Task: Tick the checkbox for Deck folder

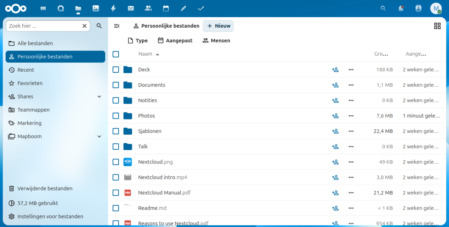Action: pyautogui.click(x=116, y=69)
